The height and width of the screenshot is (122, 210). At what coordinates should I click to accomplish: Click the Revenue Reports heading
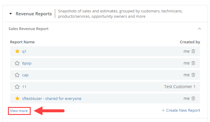coord(34,14)
